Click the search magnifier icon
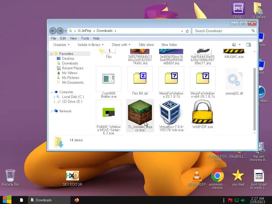This screenshot has height=204, width=272. 253,31
